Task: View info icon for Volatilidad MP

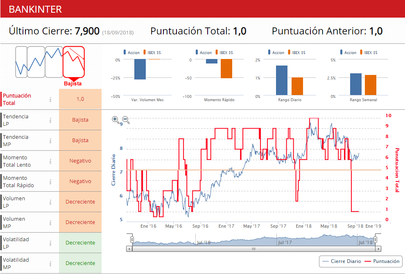Action: tap(51, 263)
